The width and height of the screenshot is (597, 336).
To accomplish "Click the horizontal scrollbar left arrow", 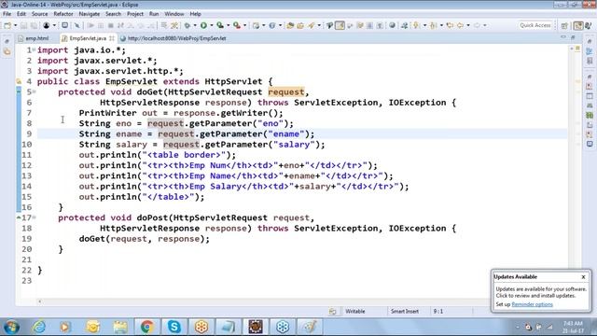I will click(x=39, y=301).
